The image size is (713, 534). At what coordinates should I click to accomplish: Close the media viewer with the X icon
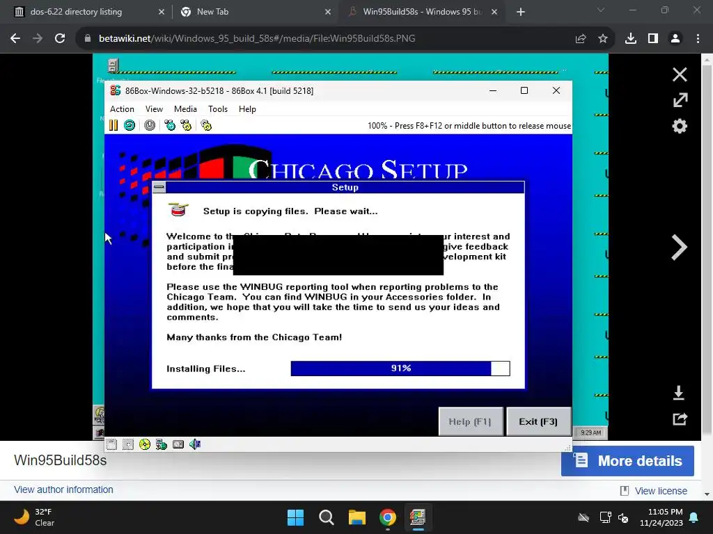[680, 74]
